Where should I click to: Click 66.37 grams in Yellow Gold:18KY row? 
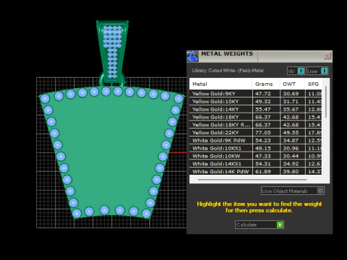pyautogui.click(x=263, y=117)
